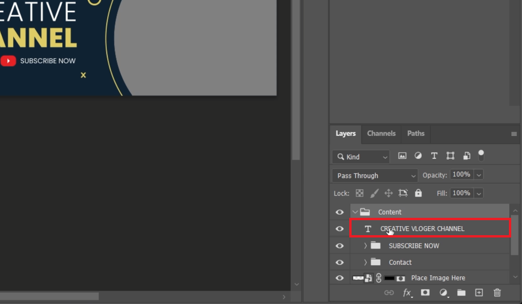Click Layers panel scroll down arrow
The width and height of the screenshot is (522, 304).
coord(515,277)
